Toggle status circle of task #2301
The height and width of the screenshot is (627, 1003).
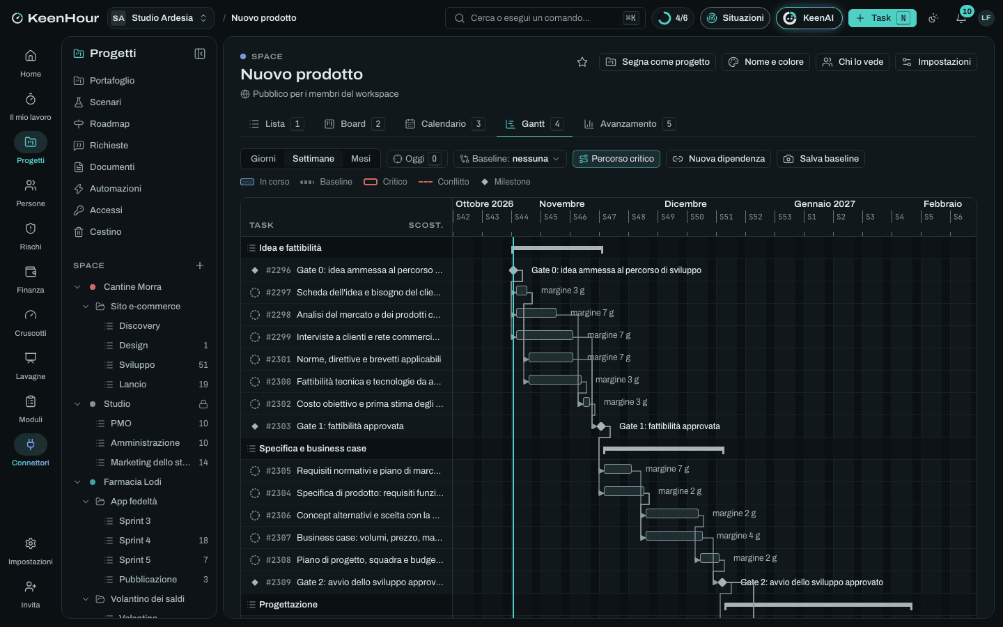tap(255, 359)
